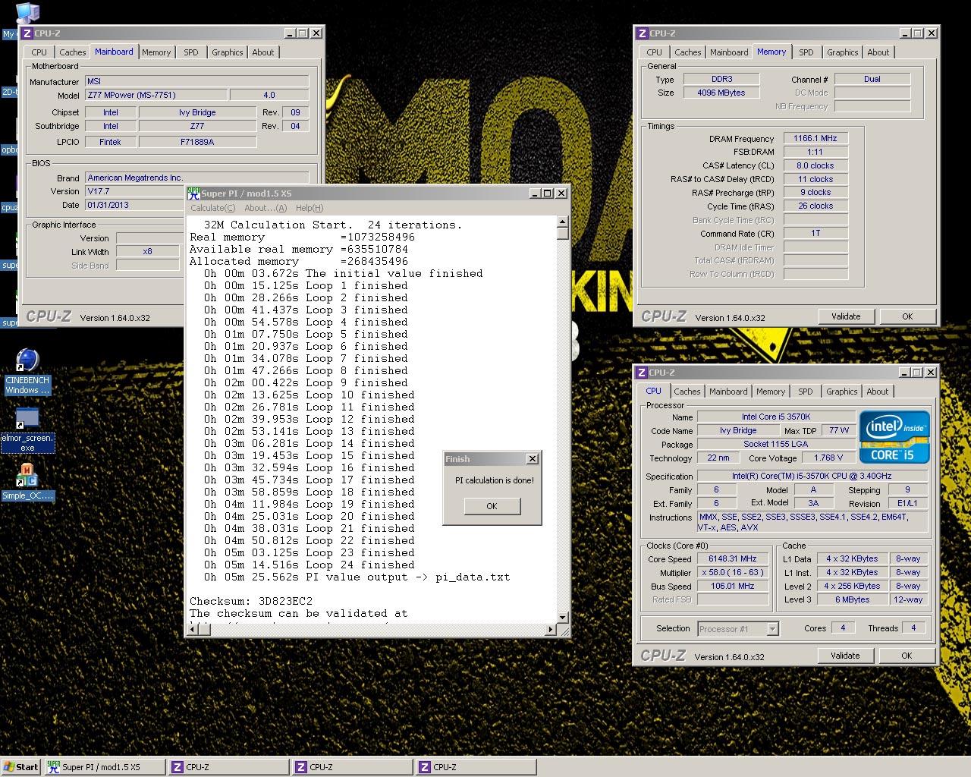Click CPU-Z Memory window title icon

[643, 33]
